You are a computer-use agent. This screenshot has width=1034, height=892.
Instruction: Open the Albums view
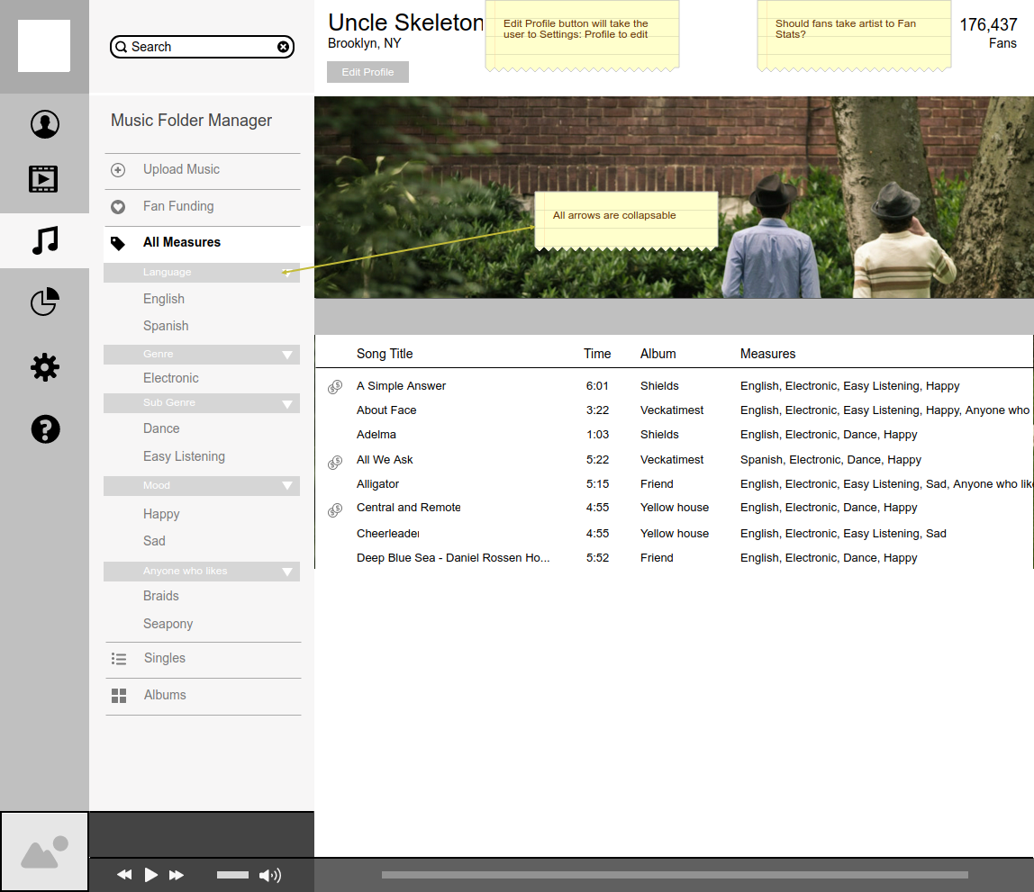coord(165,695)
